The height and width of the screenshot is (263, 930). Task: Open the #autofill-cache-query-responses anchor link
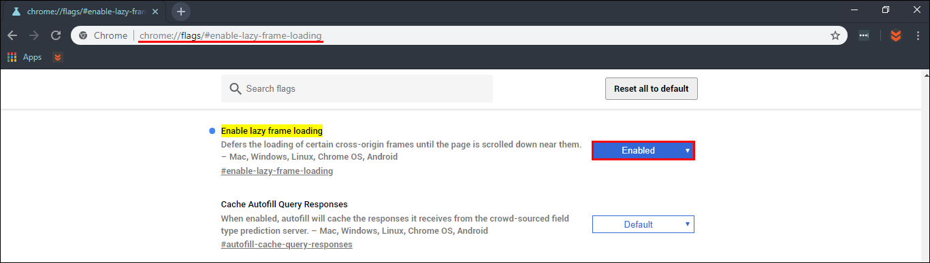click(x=287, y=245)
